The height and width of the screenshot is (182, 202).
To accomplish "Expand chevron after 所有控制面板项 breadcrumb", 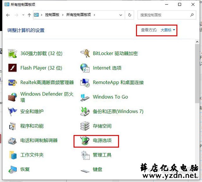I will tap(94, 15).
